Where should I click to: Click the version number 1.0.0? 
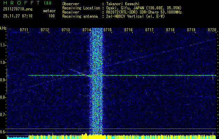pyautogui.click(x=47, y=3)
